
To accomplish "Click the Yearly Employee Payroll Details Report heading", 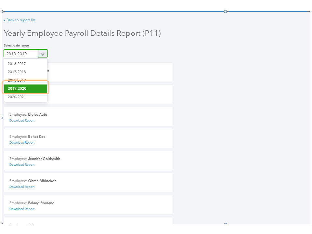I will 82,33.
